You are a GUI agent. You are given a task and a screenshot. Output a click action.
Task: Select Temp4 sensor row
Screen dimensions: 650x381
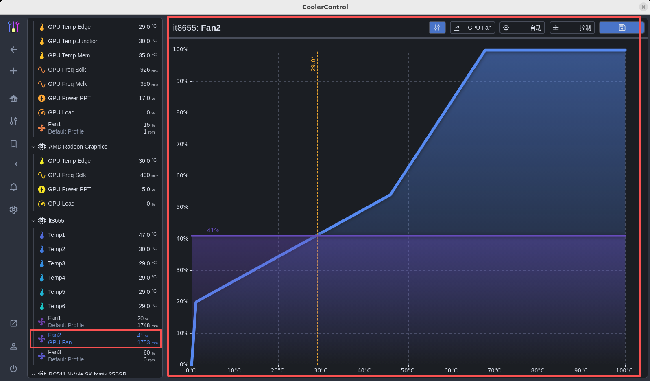pos(96,278)
